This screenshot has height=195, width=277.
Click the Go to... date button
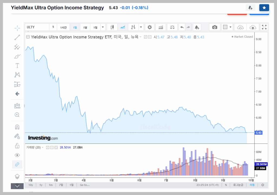(85, 185)
